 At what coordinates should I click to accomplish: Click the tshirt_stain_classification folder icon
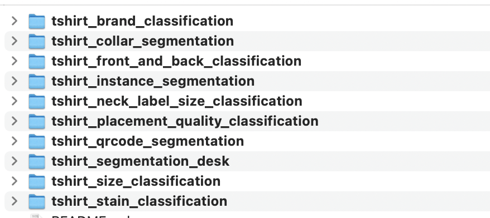(37, 201)
